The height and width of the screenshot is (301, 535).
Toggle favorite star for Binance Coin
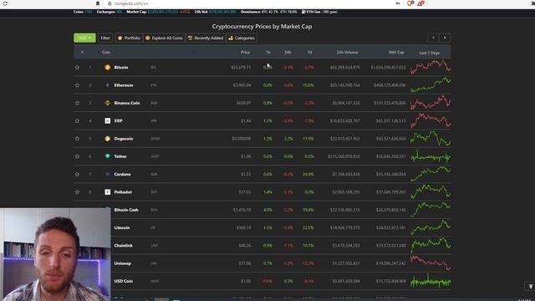[77, 103]
